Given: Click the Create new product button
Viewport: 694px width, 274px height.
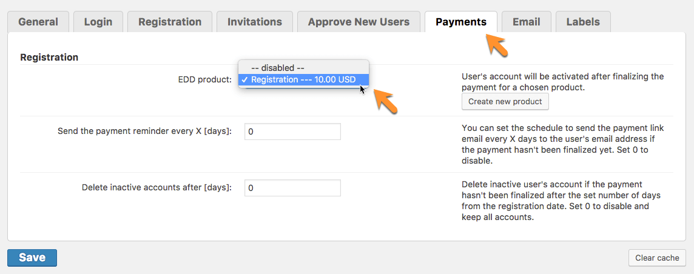Looking at the screenshot, I should [x=505, y=101].
